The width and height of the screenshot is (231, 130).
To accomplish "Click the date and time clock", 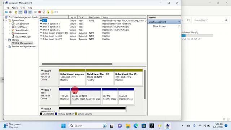I will coord(218,126).
